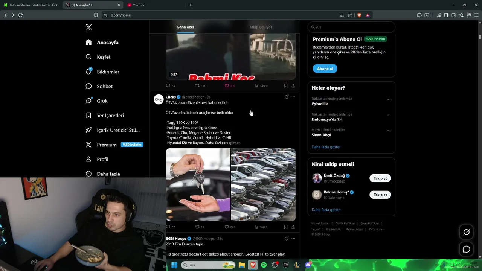Switch to the YouTube browser tab
Screen dimensions: 482x271
pyautogui.click(x=154, y=5)
